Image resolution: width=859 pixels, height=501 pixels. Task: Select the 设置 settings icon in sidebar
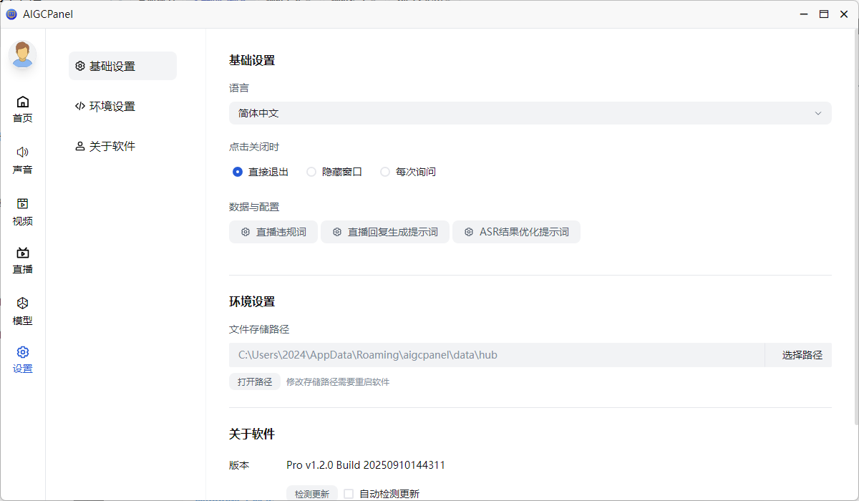[22, 359]
